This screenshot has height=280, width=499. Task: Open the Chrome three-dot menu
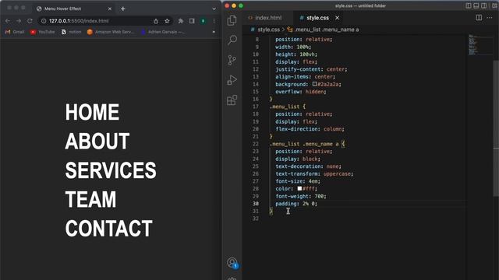pyautogui.click(x=214, y=21)
